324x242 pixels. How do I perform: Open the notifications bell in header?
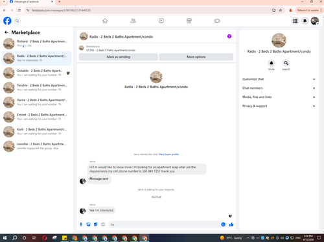pyautogui.click(x=305, y=21)
